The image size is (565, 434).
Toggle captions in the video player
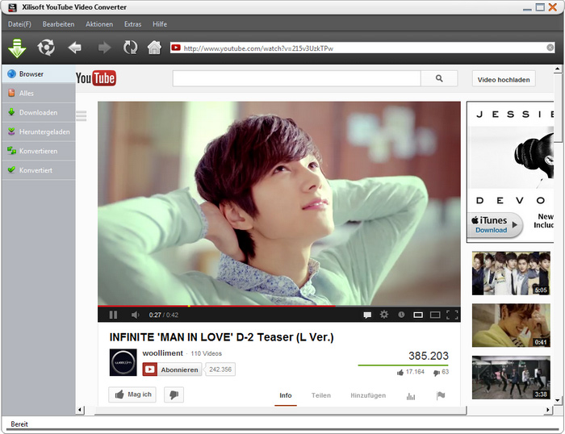tap(367, 315)
